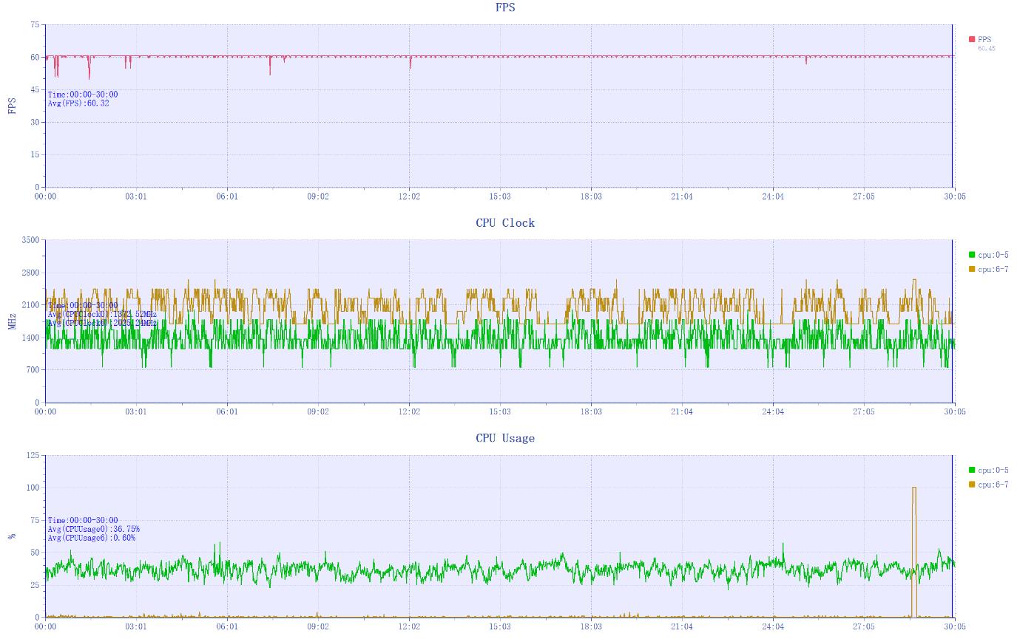The height and width of the screenshot is (639, 1017).
Task: Click the FPS chart title
Action: pos(505,7)
